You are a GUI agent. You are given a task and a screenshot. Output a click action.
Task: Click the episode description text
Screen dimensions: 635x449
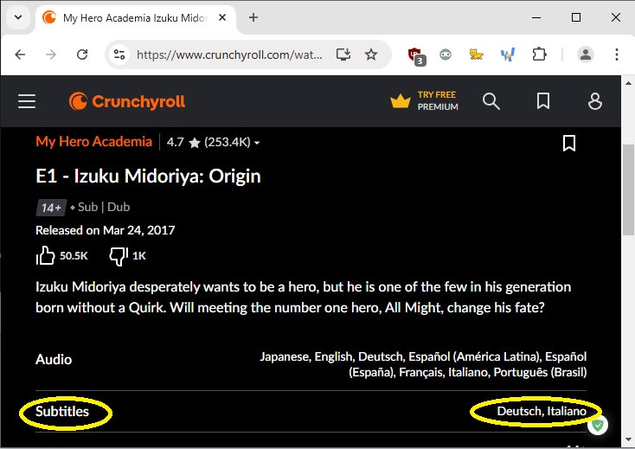pyautogui.click(x=304, y=298)
